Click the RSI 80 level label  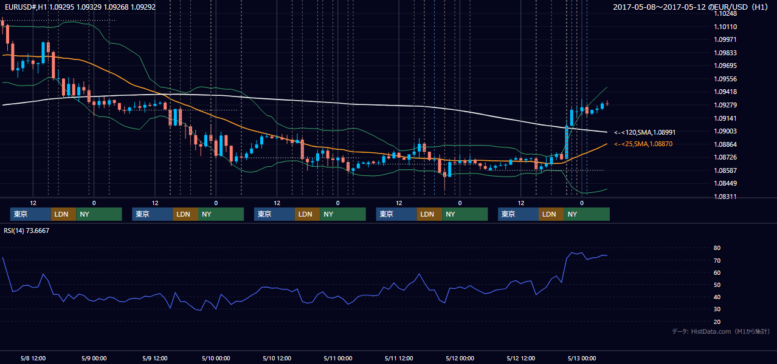[717, 248]
